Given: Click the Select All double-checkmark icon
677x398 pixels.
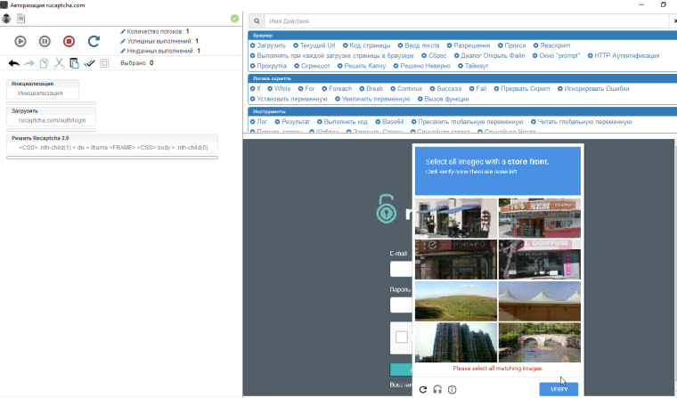Looking at the screenshot, I should pos(89,63).
